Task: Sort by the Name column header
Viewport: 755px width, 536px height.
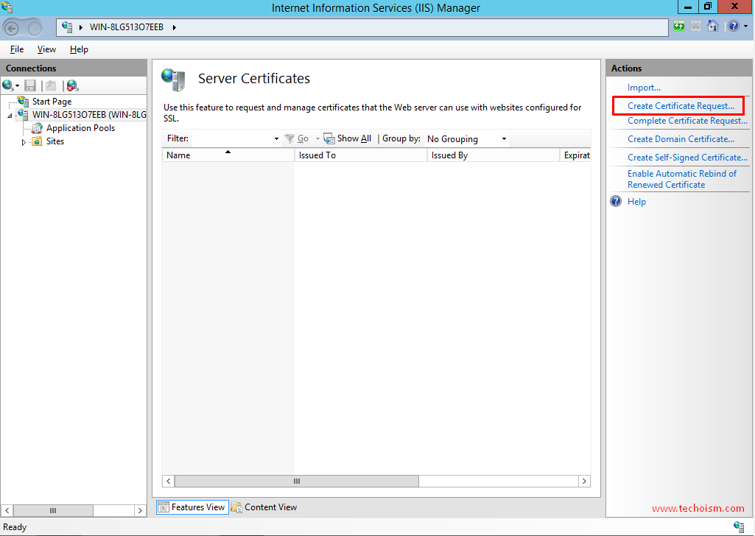Action: click(228, 155)
